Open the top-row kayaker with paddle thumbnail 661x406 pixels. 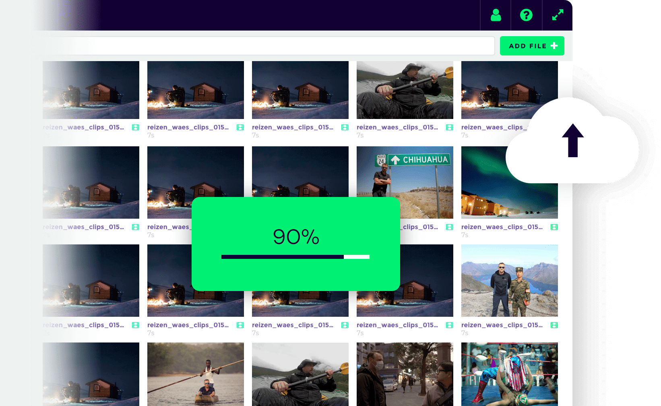(405, 90)
